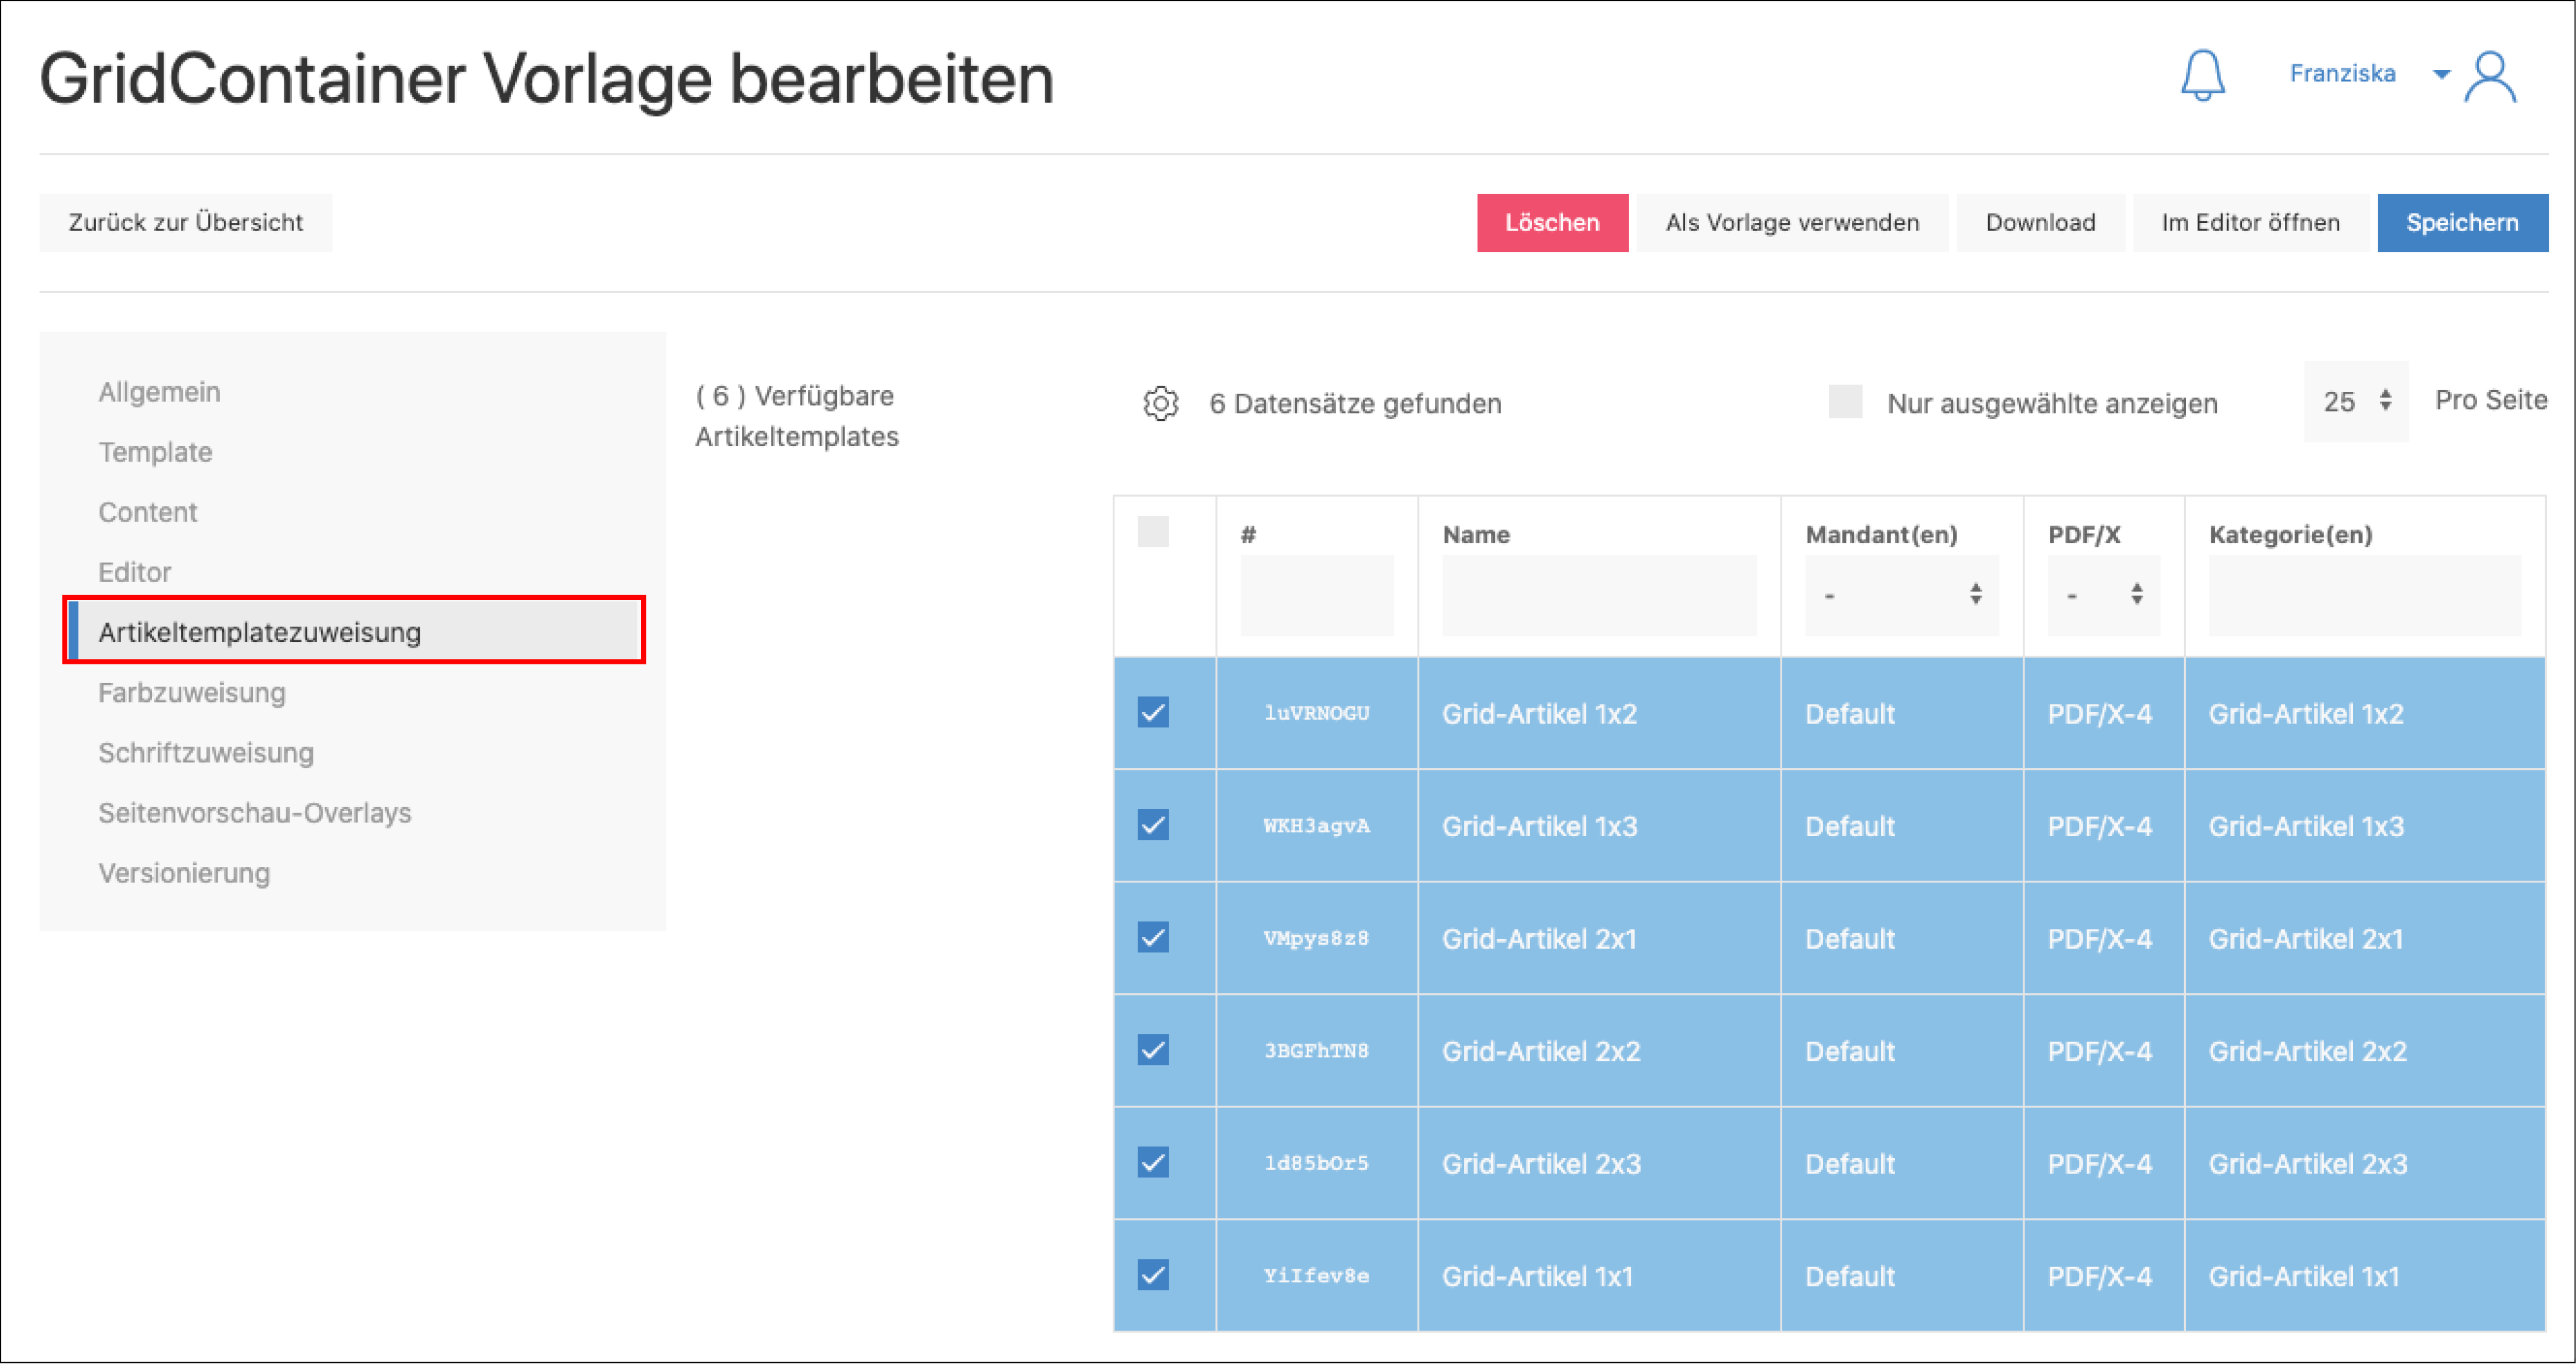Click the table settings gear icon

pyautogui.click(x=1160, y=404)
